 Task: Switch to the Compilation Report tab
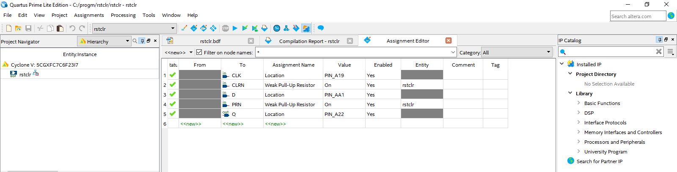coord(309,41)
